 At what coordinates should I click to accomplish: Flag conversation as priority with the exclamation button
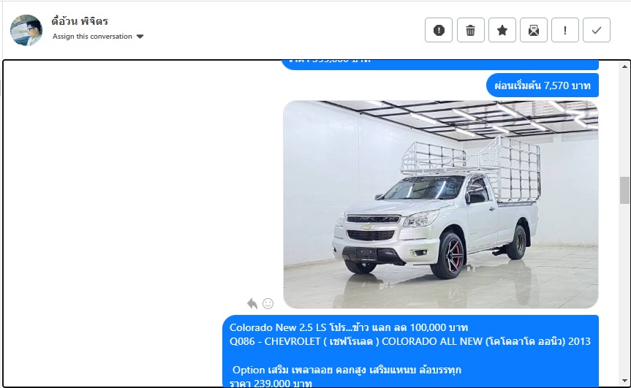coord(565,30)
